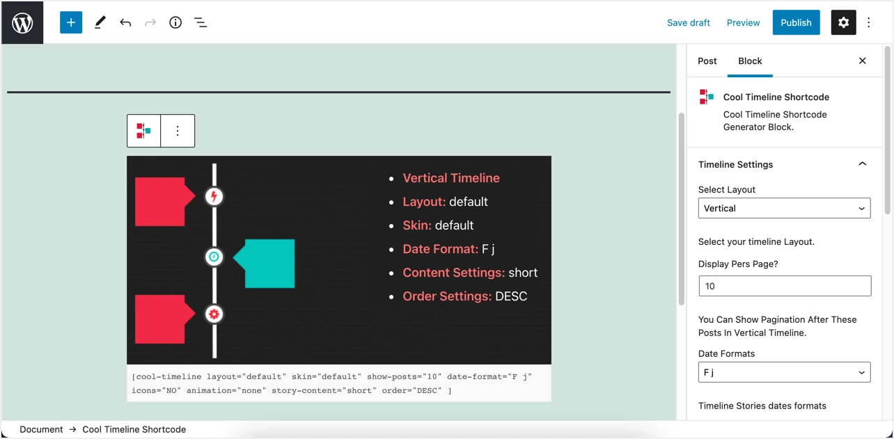The image size is (894, 439).
Task: Click the Preview link
Action: 743,22
